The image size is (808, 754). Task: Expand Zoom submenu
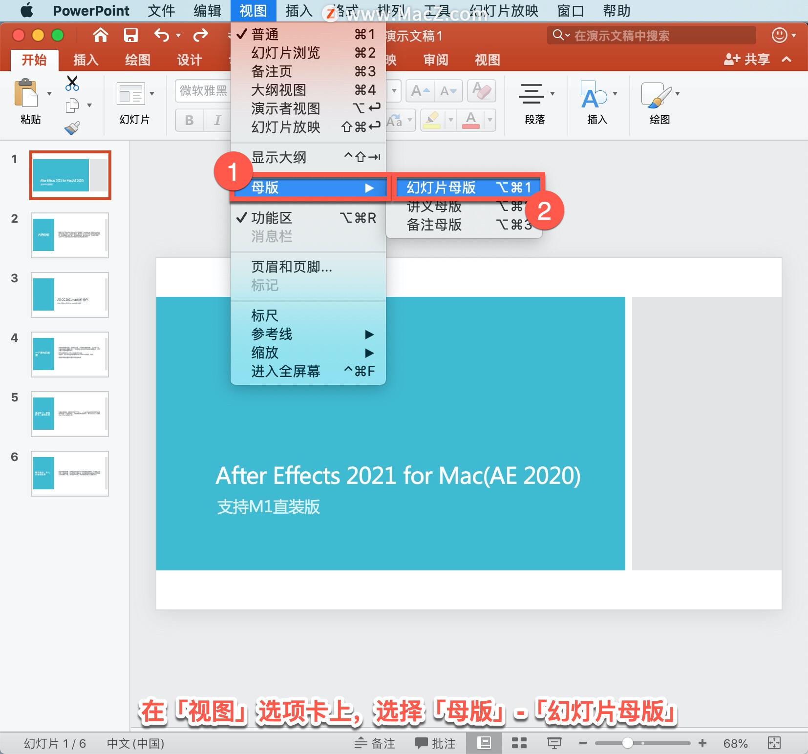pyautogui.click(x=308, y=353)
